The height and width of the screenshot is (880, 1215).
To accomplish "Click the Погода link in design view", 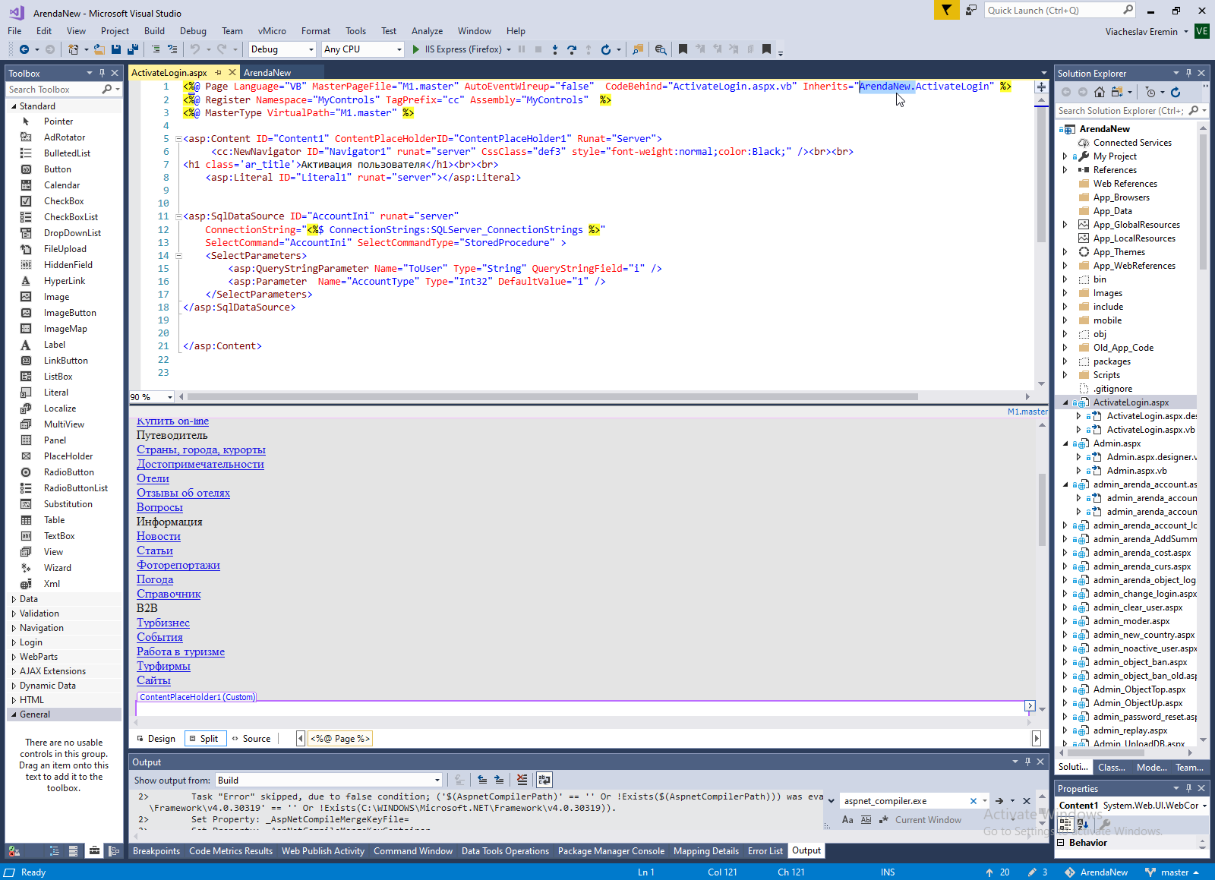I will [155, 579].
